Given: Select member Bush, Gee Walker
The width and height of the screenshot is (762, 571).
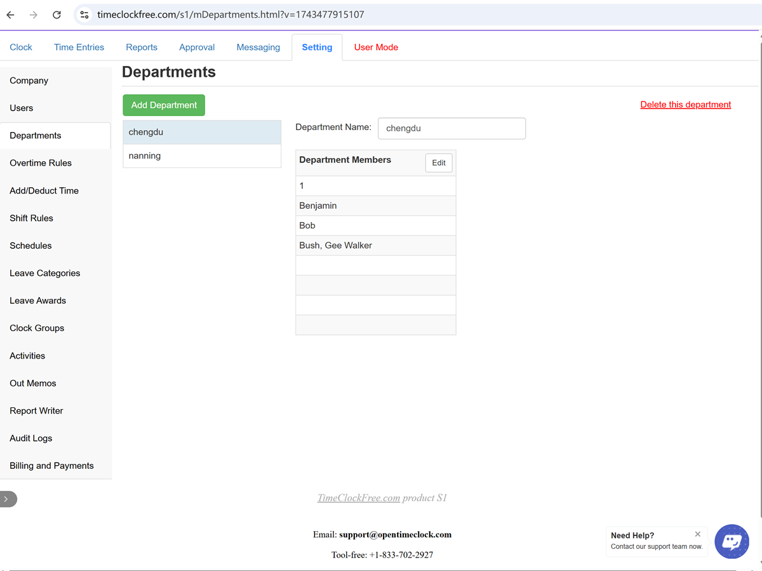Looking at the screenshot, I should (x=375, y=246).
